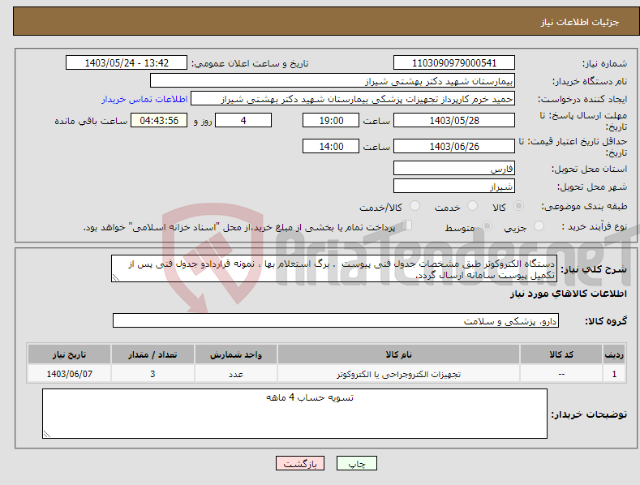Click the شرح کلی نیاز description textarea
The width and height of the screenshot is (640, 485).
334,268
